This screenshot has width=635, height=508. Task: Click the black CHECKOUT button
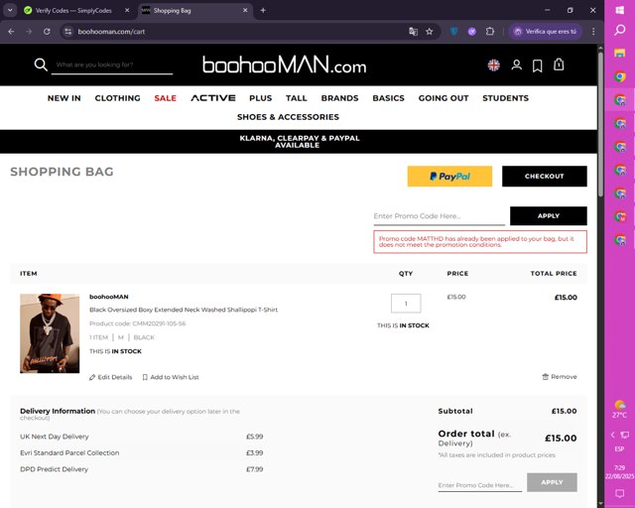coord(545,177)
